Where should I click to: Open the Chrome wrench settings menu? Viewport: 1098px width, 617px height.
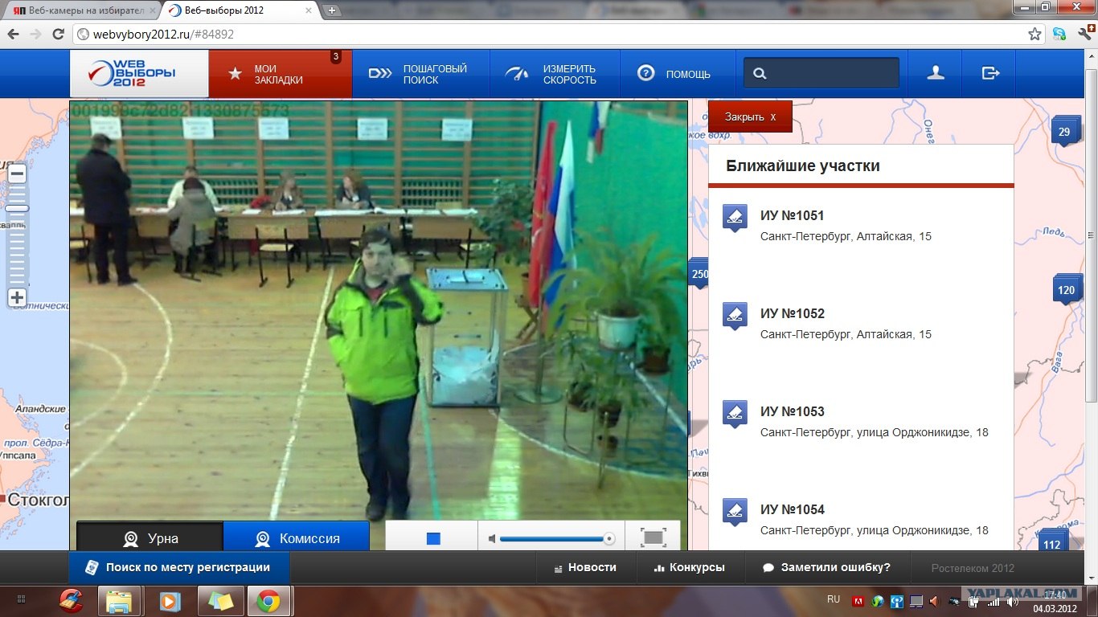(x=1084, y=35)
